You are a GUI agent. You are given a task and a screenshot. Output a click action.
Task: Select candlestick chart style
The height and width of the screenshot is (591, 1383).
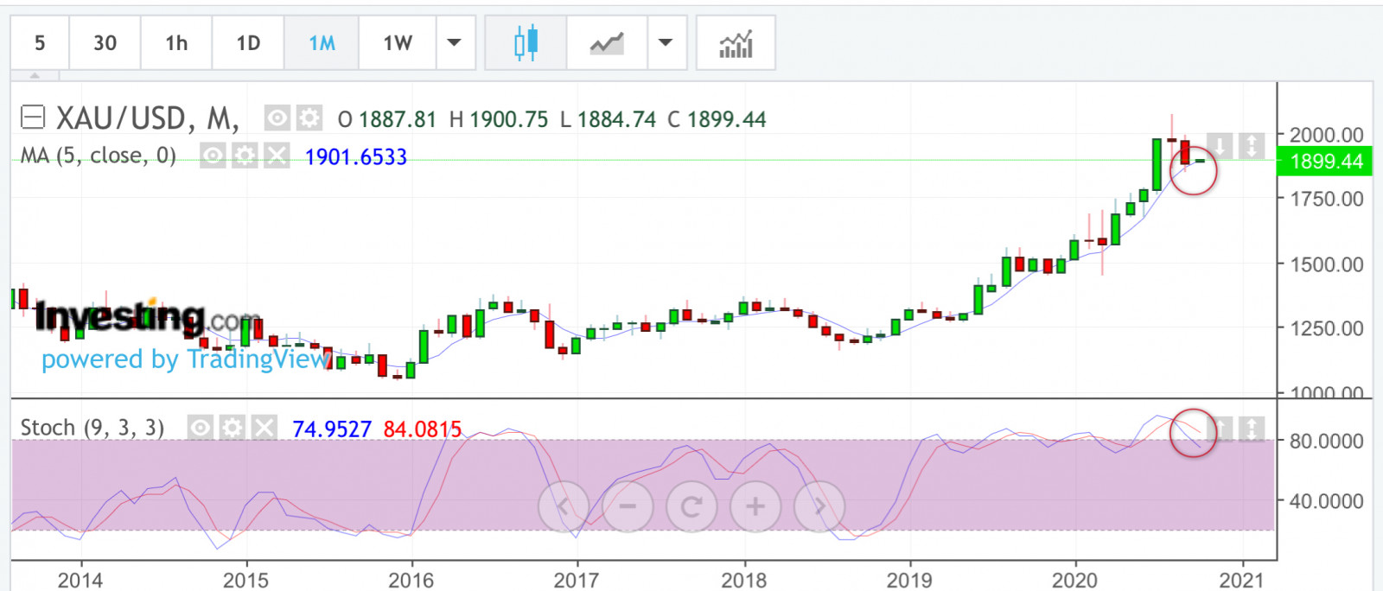pos(526,42)
